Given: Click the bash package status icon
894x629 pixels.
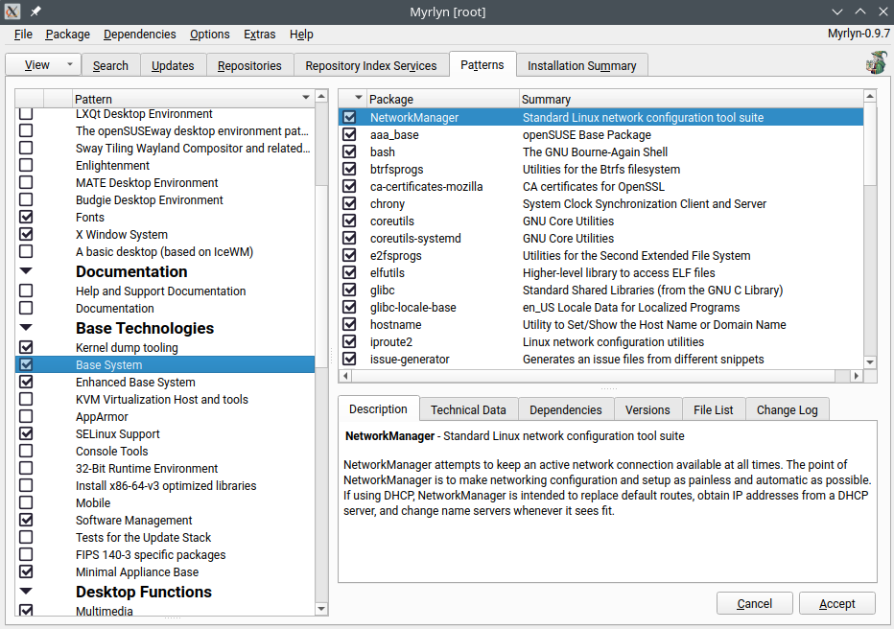Looking at the screenshot, I should coord(350,152).
